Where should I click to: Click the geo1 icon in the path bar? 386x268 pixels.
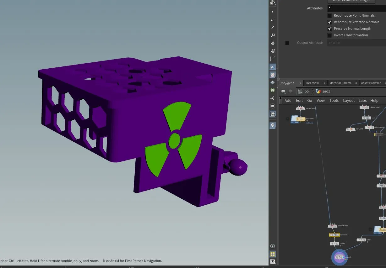[318, 91]
